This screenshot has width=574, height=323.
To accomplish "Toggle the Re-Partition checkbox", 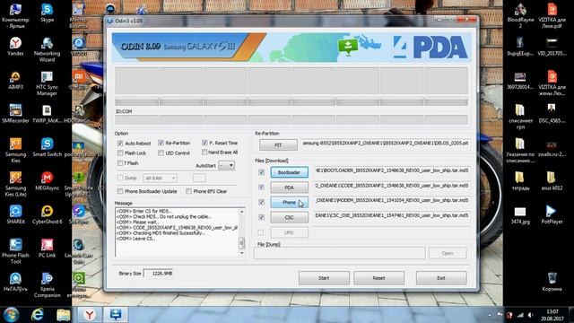I will pyautogui.click(x=161, y=143).
